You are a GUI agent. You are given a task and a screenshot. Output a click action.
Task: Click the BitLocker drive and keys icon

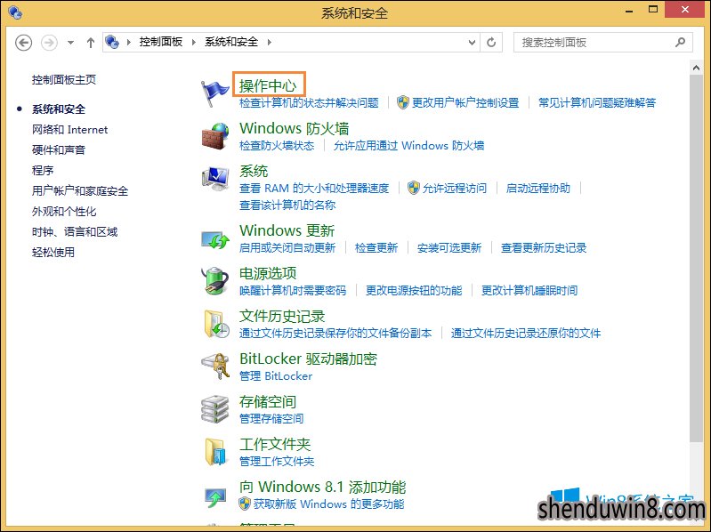(215, 367)
